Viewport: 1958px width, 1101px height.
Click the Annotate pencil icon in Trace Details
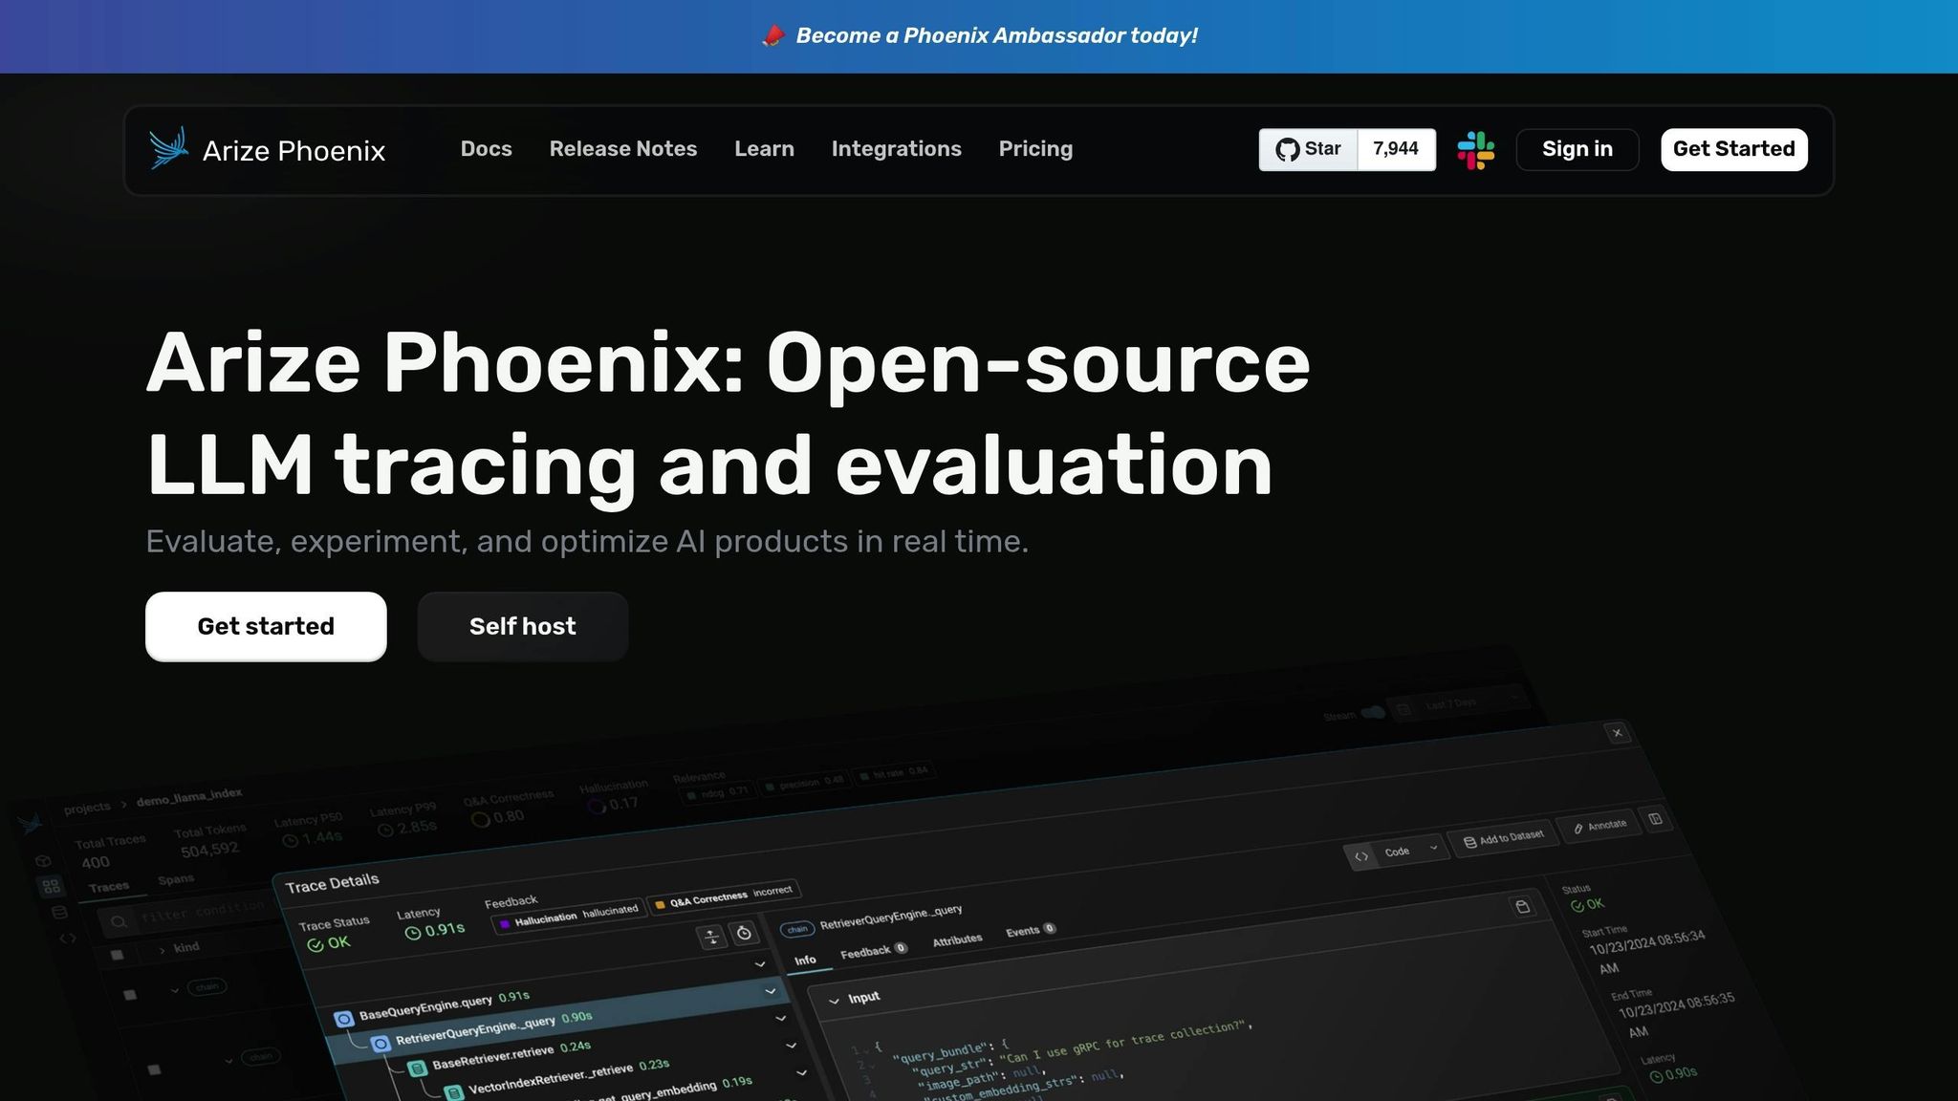click(1579, 830)
